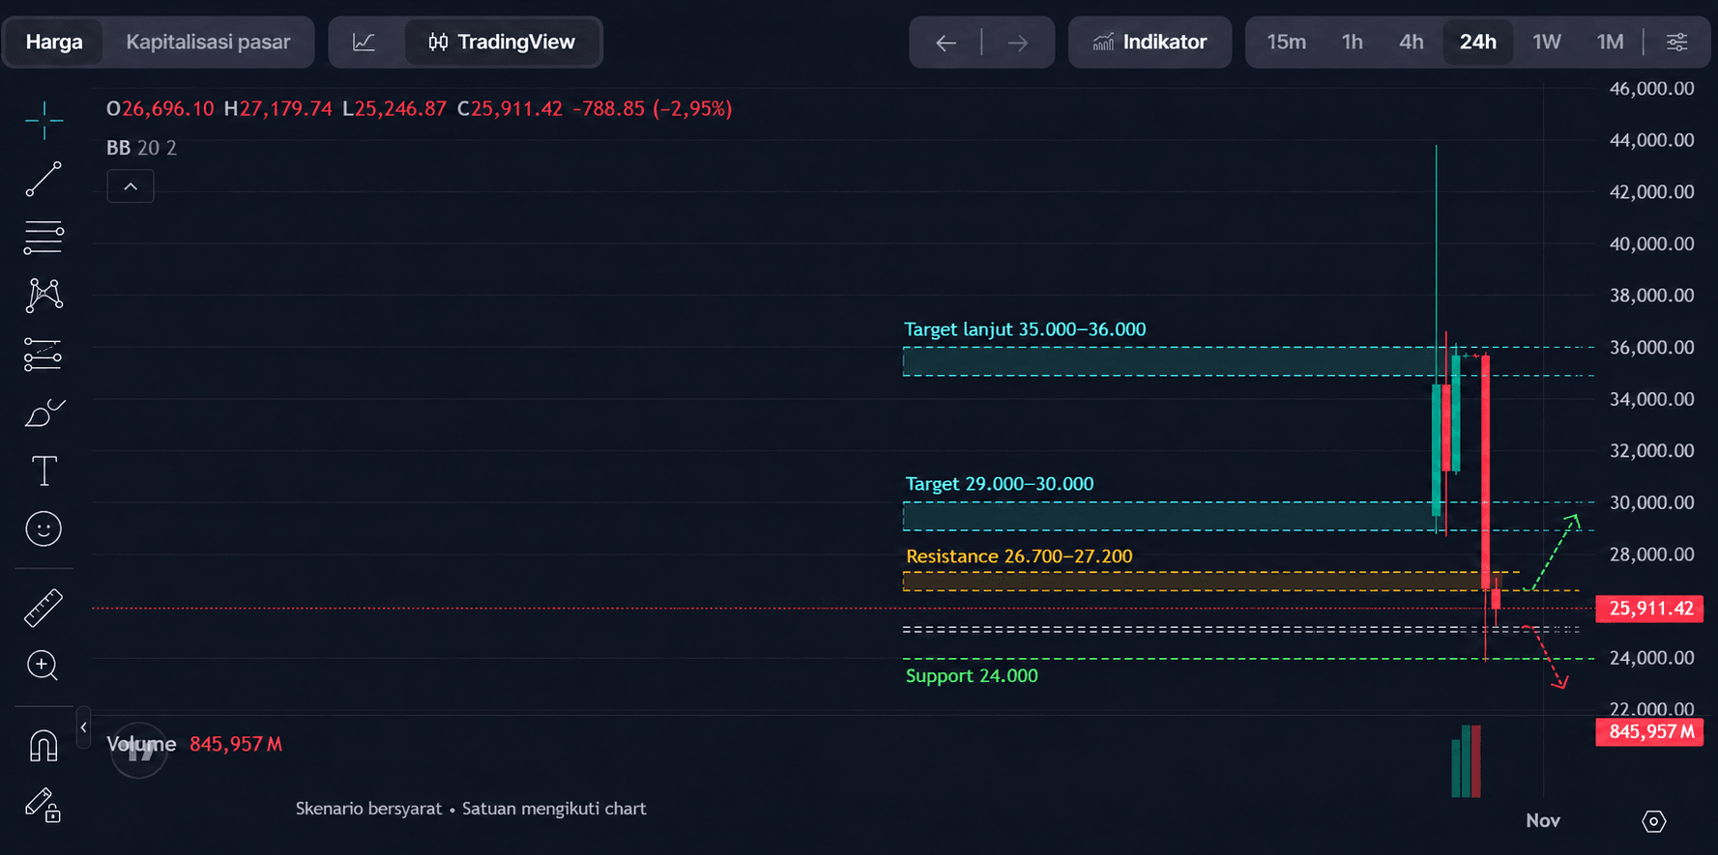Select the trend line drawing tool
This screenshot has height=855, width=1718.
click(x=44, y=179)
